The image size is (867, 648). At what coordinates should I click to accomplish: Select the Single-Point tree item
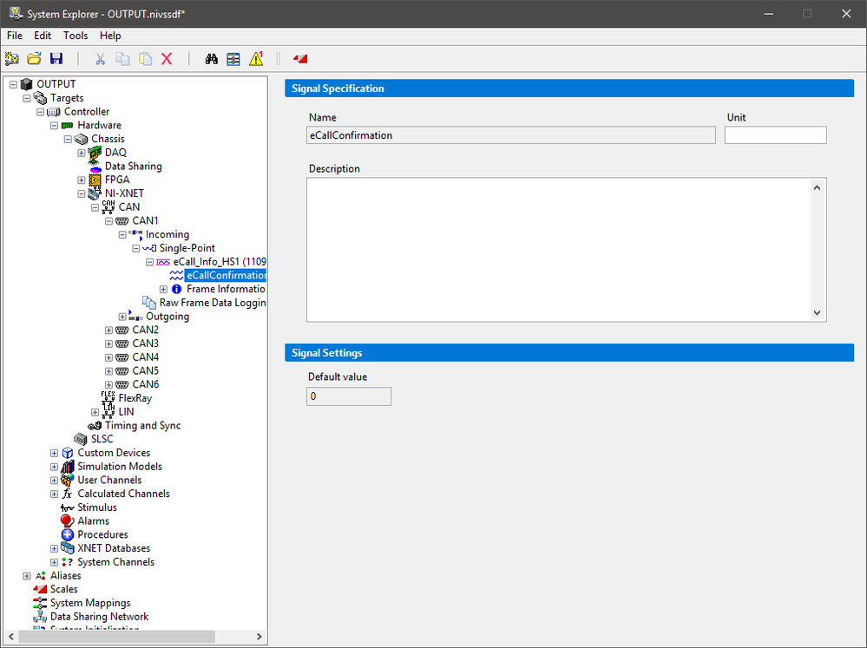coord(187,248)
